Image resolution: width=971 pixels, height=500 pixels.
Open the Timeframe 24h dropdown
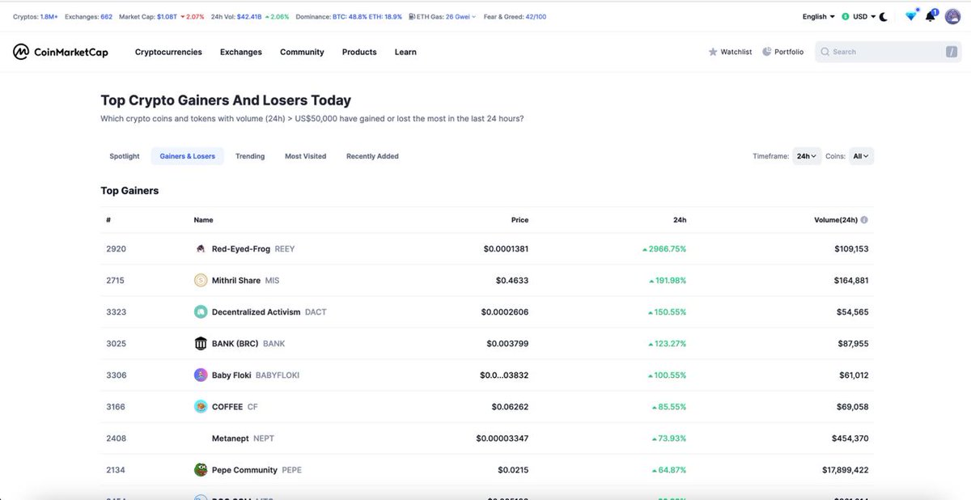click(807, 156)
